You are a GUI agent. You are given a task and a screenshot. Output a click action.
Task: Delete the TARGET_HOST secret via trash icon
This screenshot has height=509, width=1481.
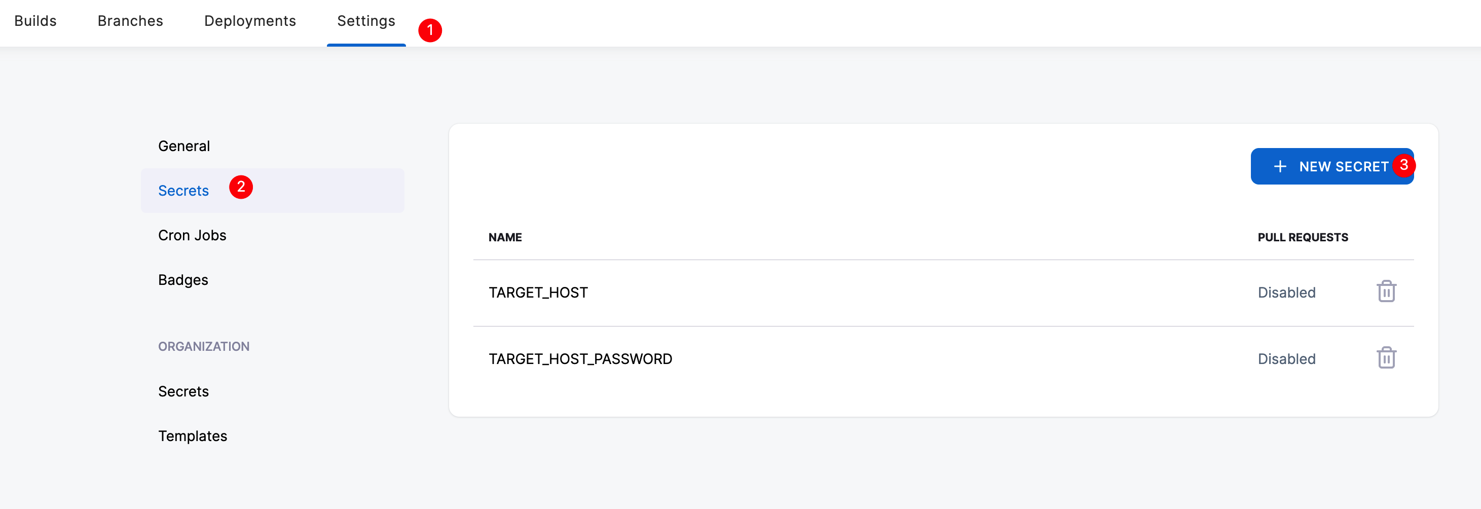(1386, 292)
